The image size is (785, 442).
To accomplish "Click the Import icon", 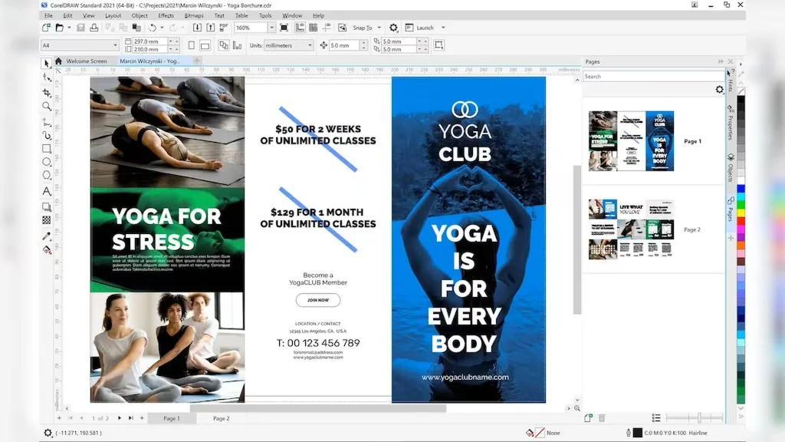I will 197,28.
